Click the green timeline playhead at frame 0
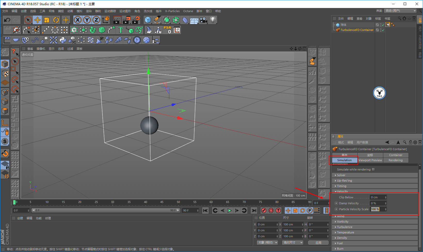 [x=14, y=202]
